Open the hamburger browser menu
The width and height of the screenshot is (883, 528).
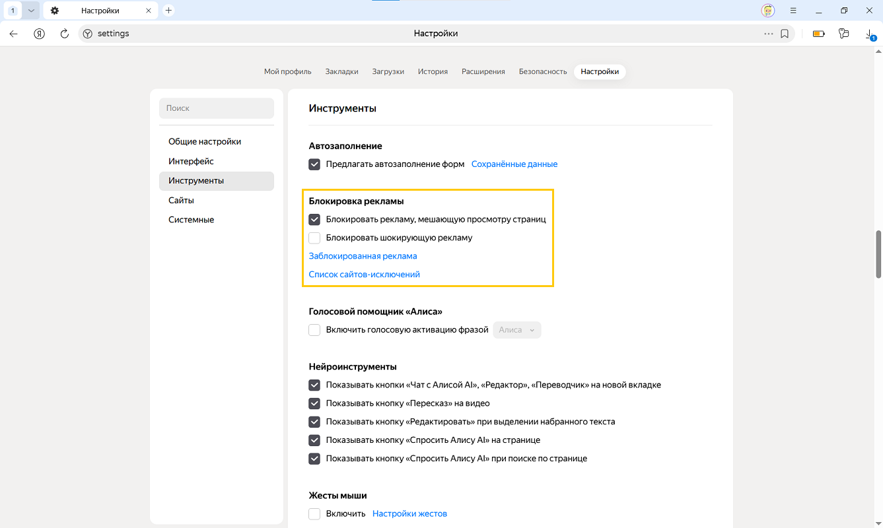point(793,11)
